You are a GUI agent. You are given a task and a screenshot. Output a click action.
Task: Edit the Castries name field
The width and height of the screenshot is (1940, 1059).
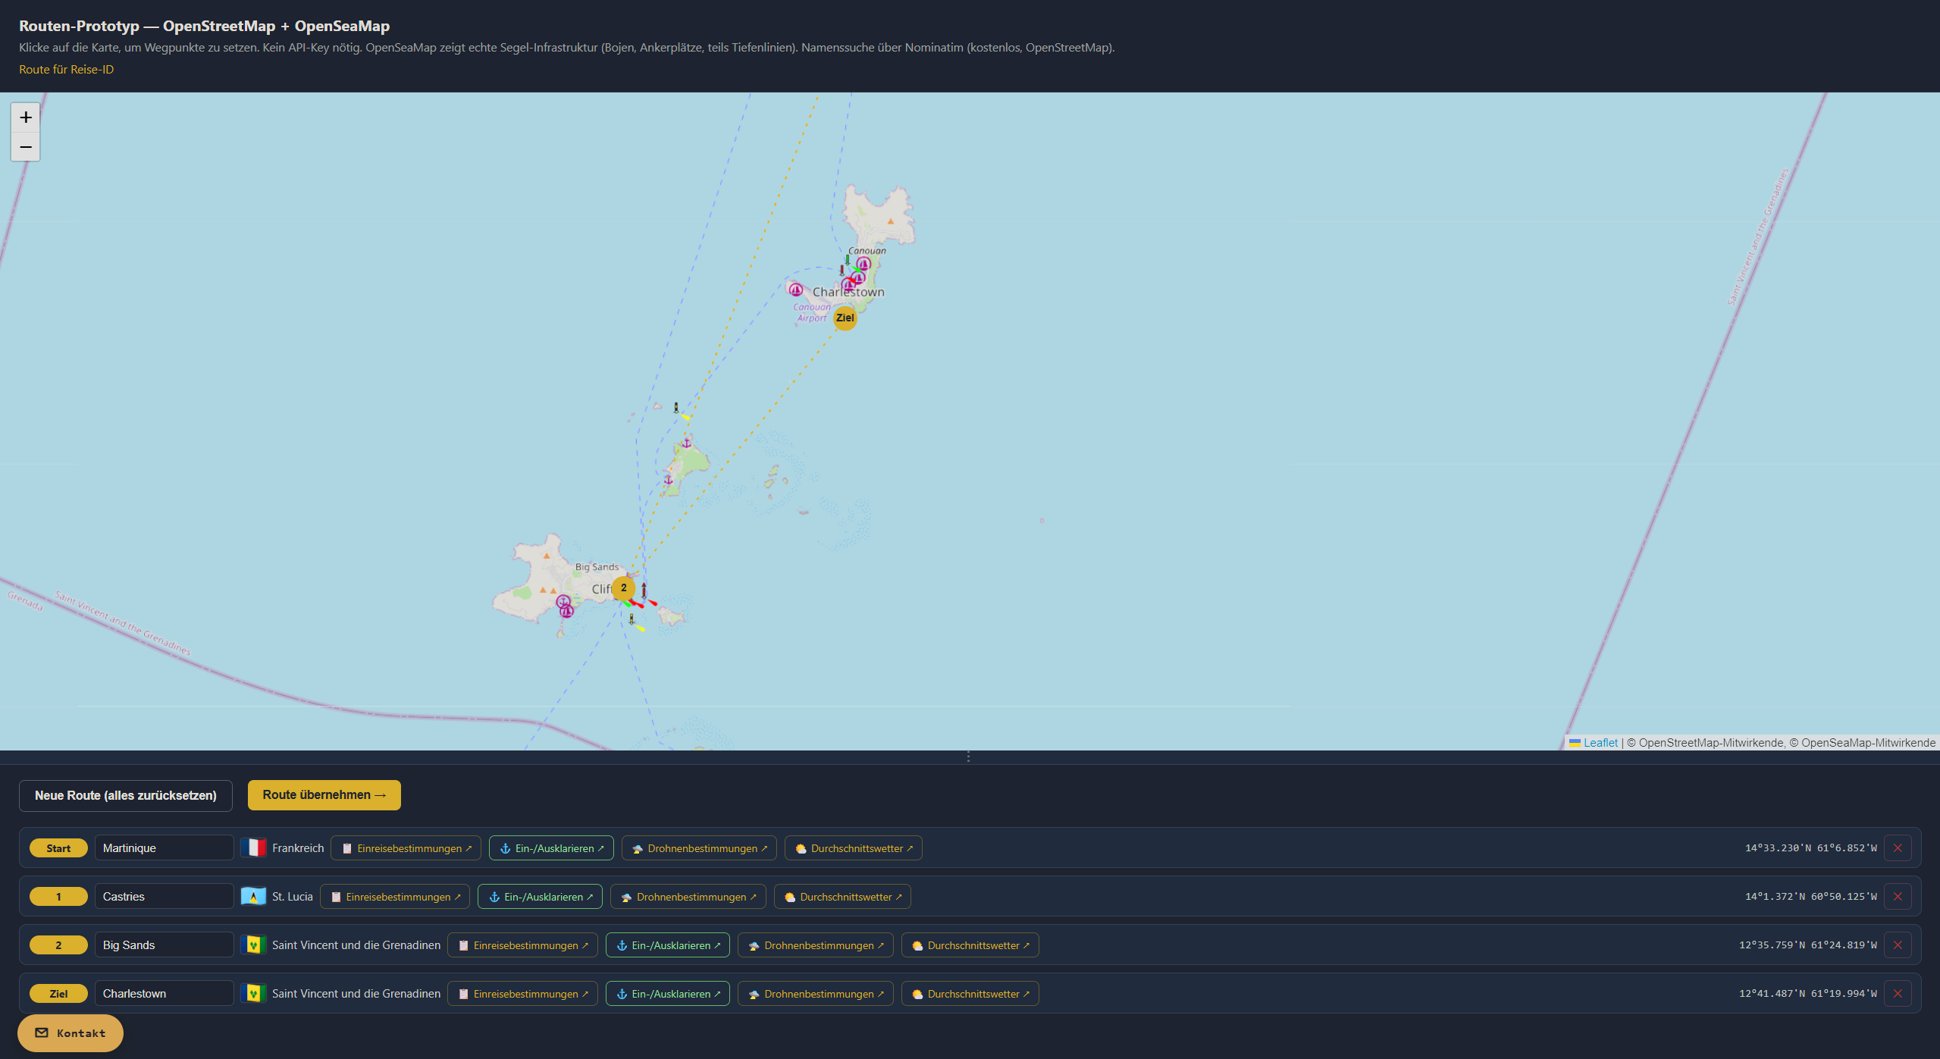164,896
